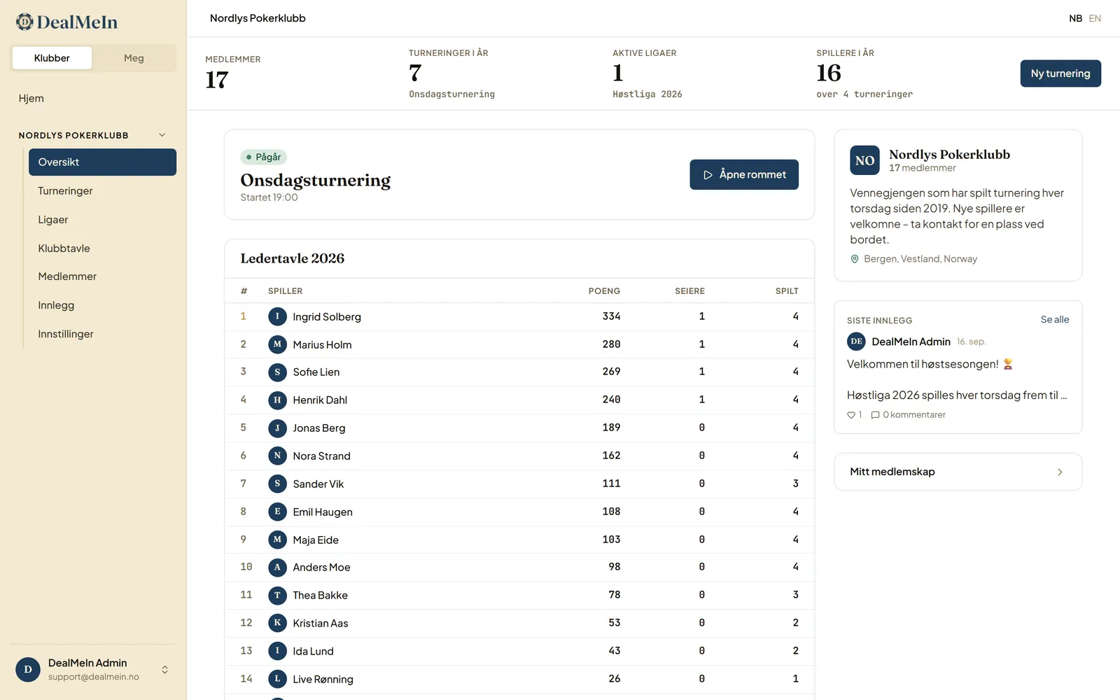The width and height of the screenshot is (1120, 700).
Task: Go to Hjem in the sidebar
Action: (31, 98)
